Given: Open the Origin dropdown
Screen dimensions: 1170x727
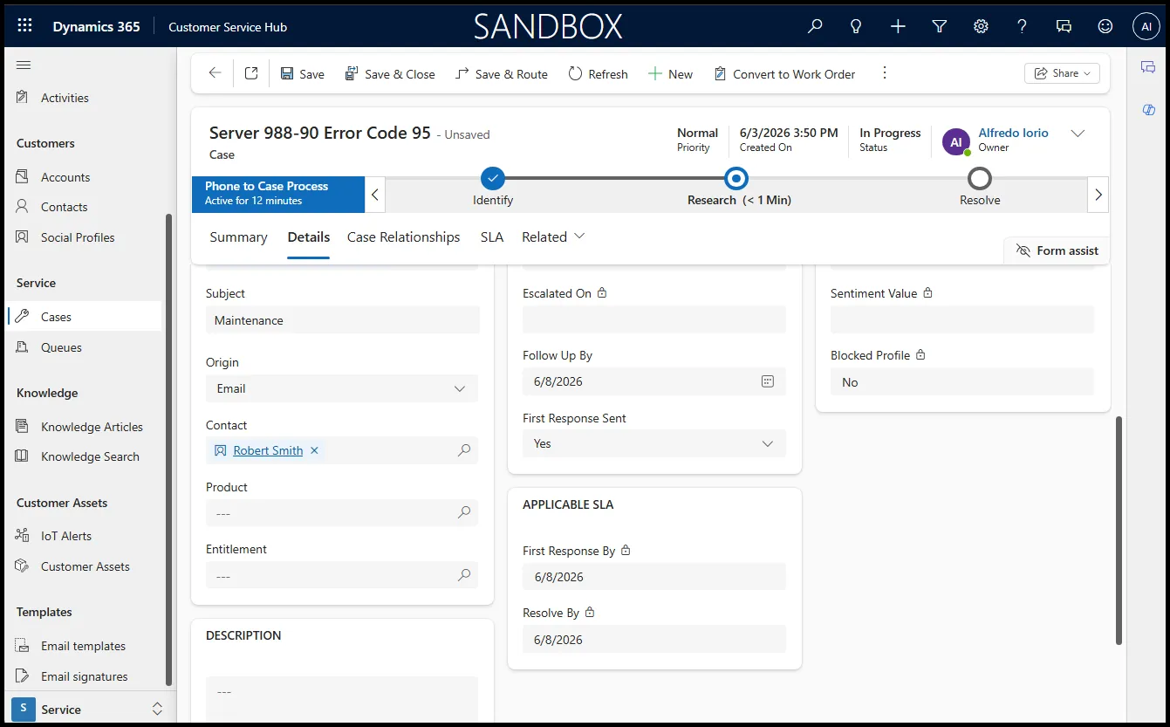Looking at the screenshot, I should 342,388.
